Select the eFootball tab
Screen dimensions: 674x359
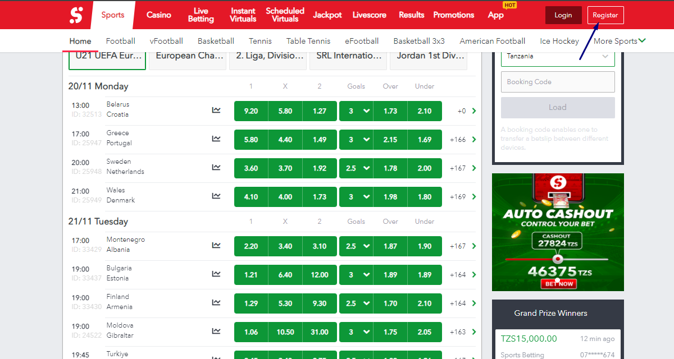[362, 41]
